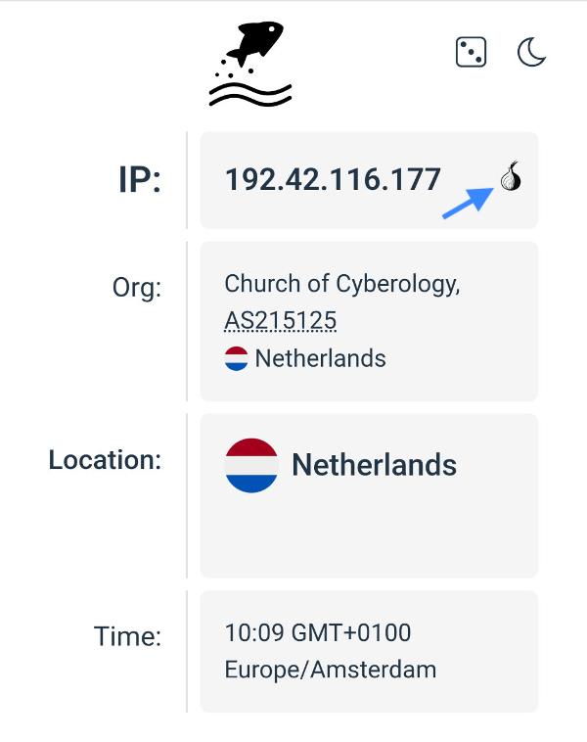Viewport: 587px width, 742px height.
Task: Click the Church of Cyberology text
Action: pos(342,284)
